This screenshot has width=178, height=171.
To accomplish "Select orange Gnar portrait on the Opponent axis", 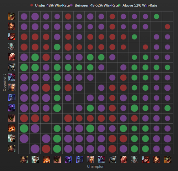I will (x=12, y=128).
